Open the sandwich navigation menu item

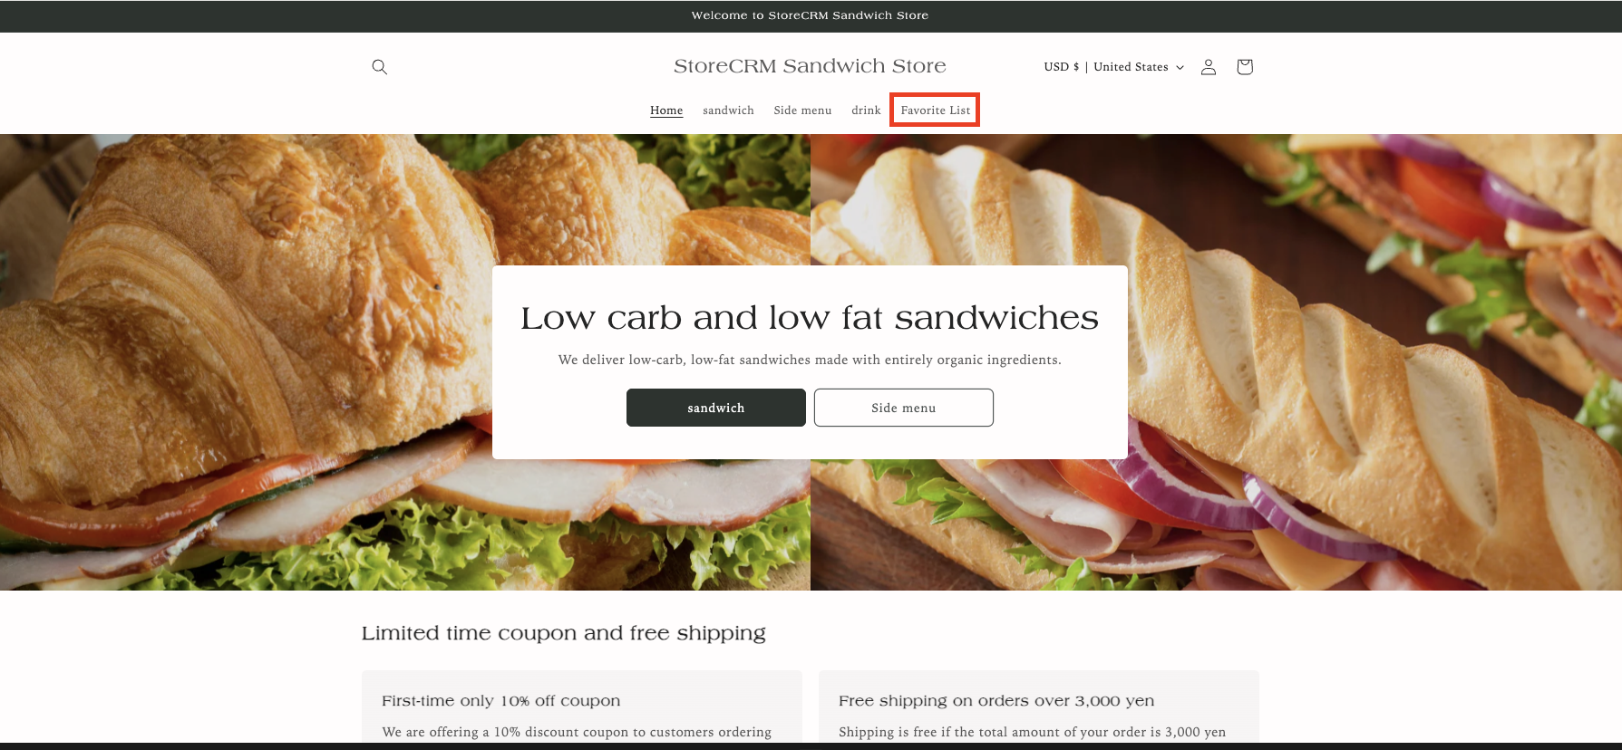(x=728, y=111)
